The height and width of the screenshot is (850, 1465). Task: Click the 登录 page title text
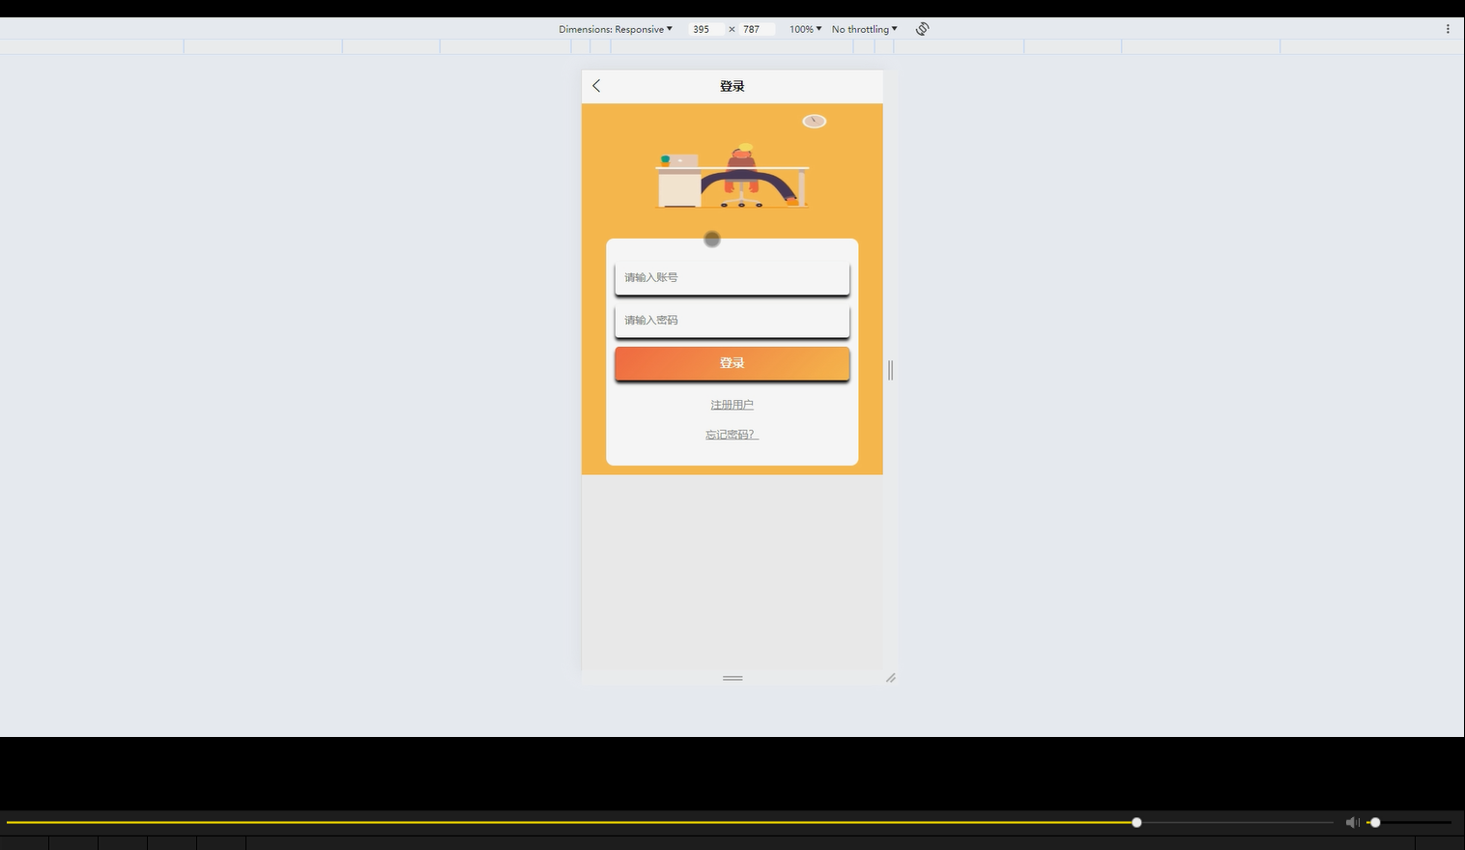[x=732, y=86]
